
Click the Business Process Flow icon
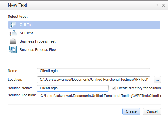pos(13,50)
